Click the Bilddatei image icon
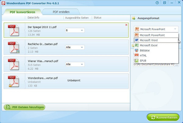The width and height of the screenshot is (183, 123). click(x=136, y=51)
